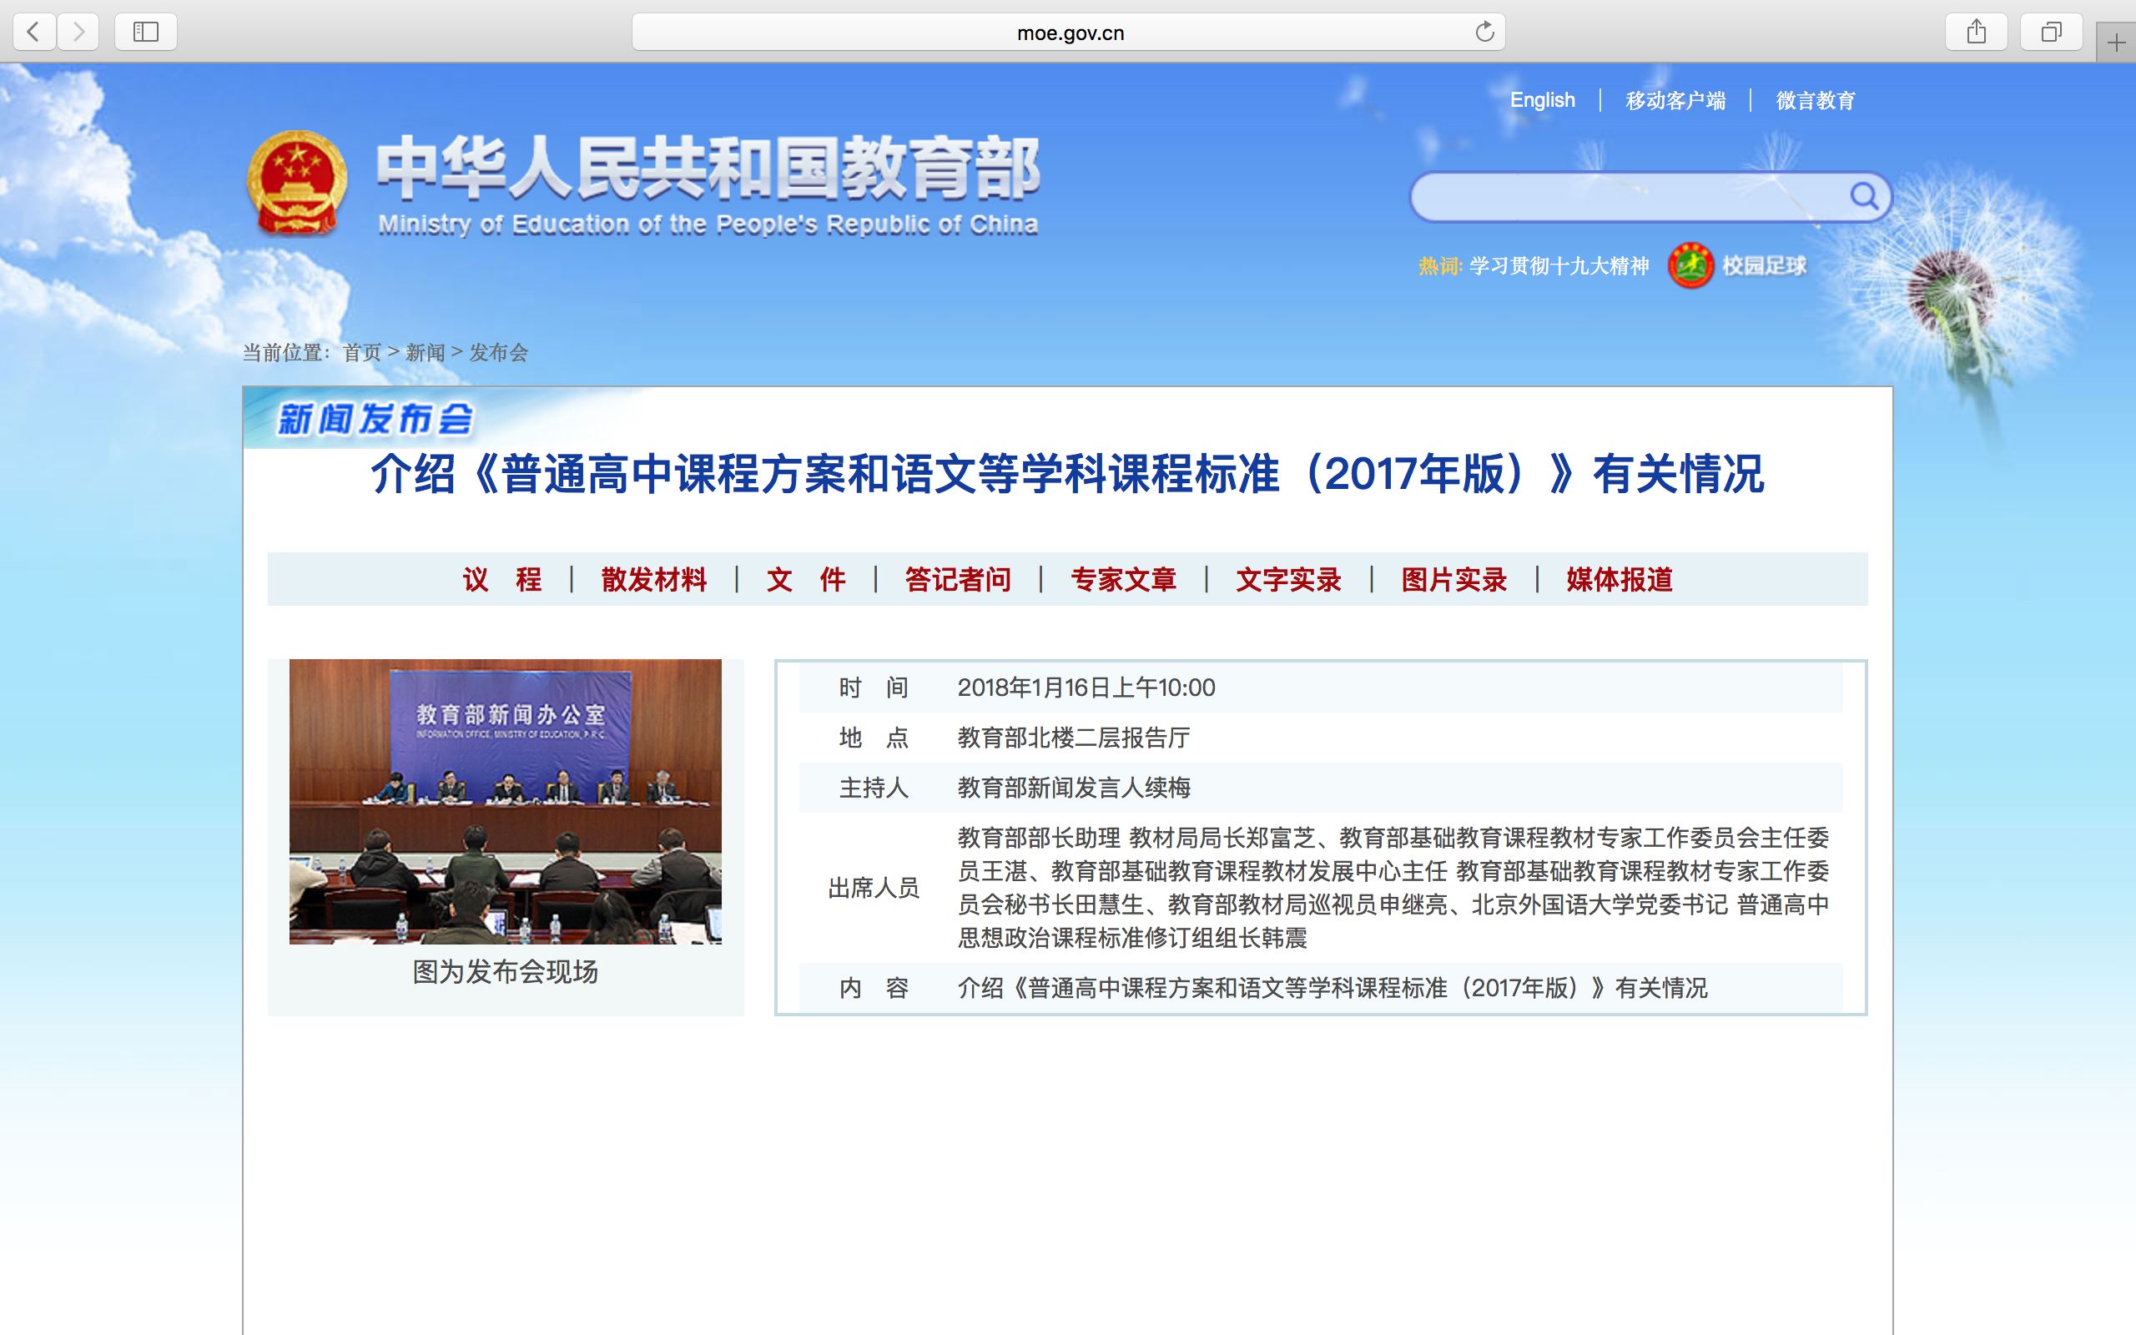Open the 微言教育 link

[x=1815, y=101]
